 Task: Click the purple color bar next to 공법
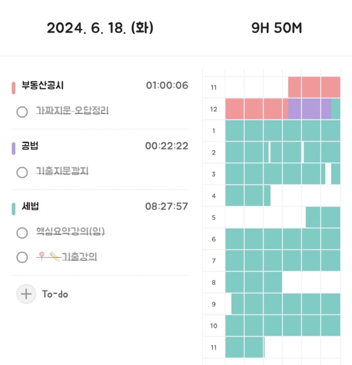(x=13, y=148)
